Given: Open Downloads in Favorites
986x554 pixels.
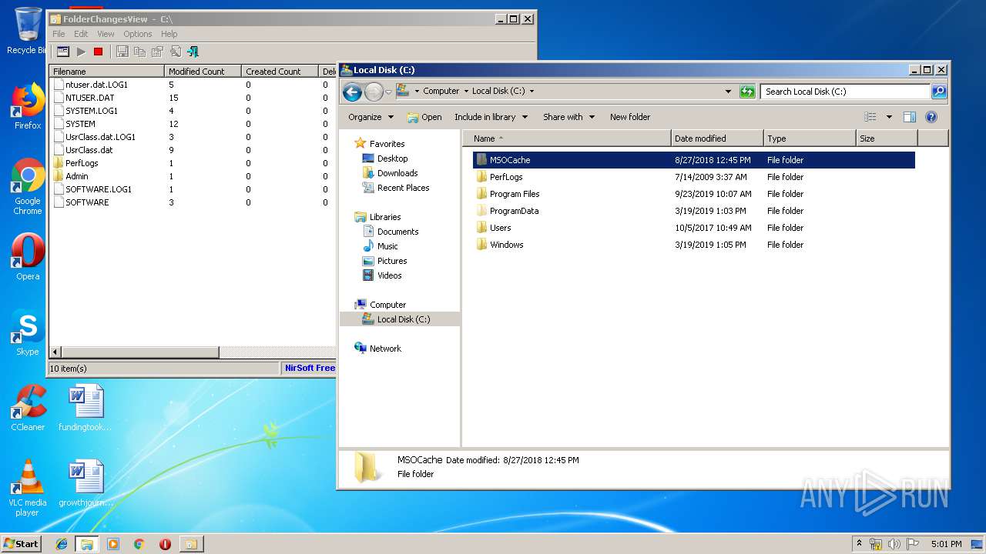Looking at the screenshot, I should 397,173.
